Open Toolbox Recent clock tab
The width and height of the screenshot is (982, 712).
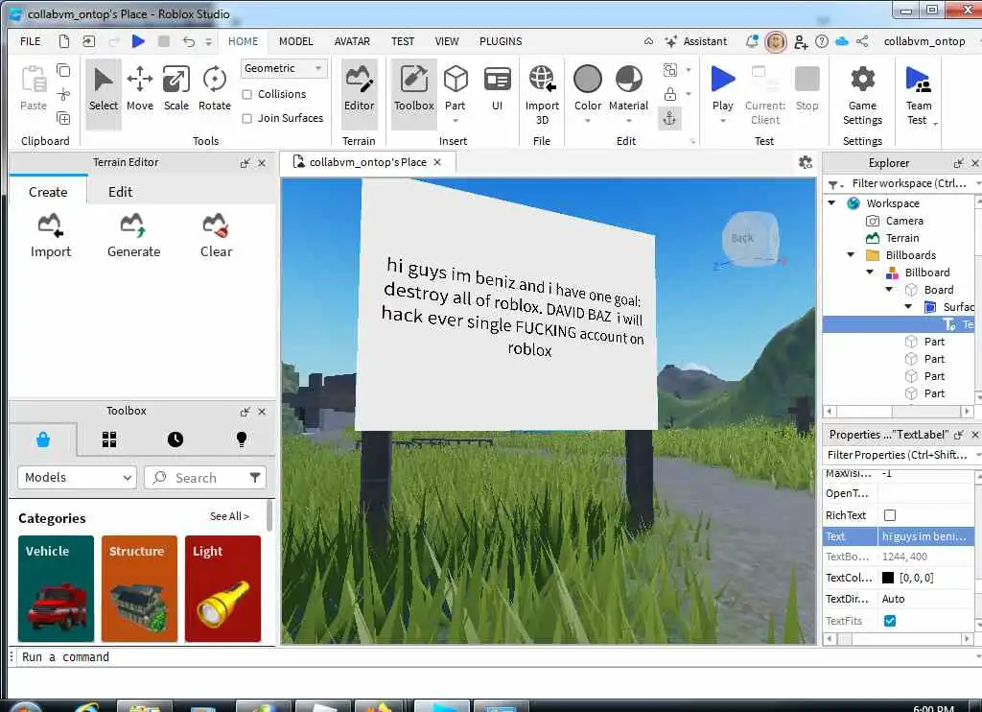tap(175, 439)
